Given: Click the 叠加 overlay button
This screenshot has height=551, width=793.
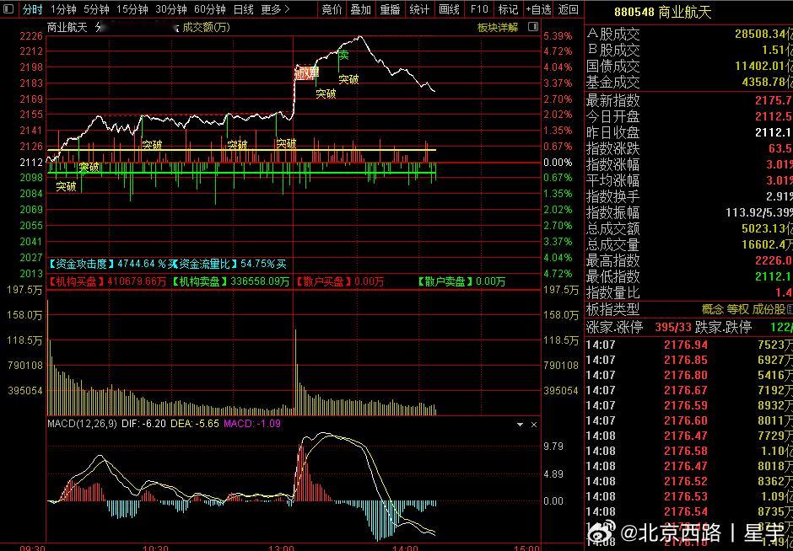Looking at the screenshot, I should 360,9.
